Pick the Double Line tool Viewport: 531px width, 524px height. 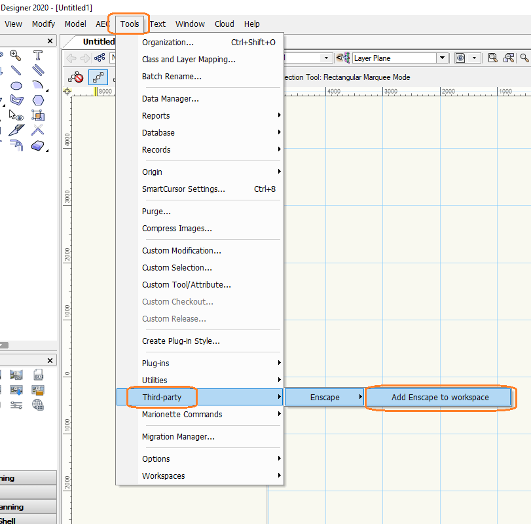(x=38, y=70)
